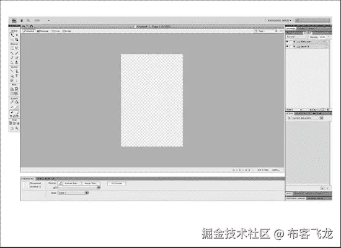This screenshot has height=248, width=341.
Task: Select the Rectangle Hotspot tool
Action: pyautogui.click(x=12, y=88)
